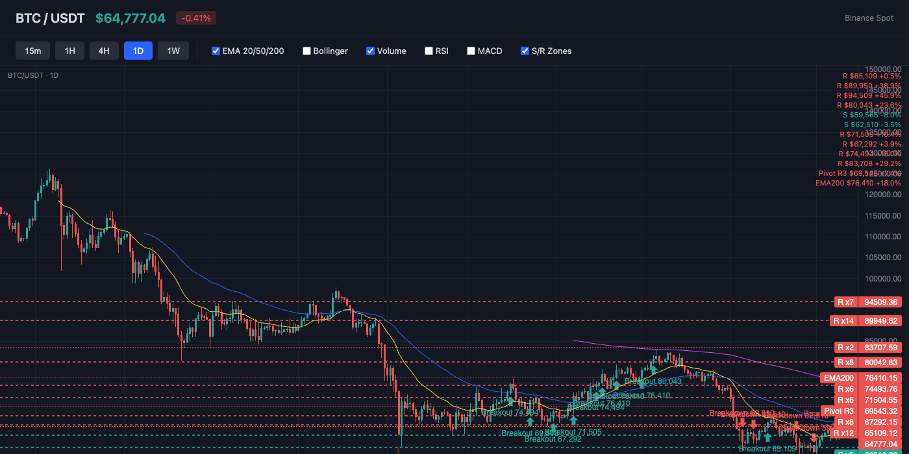Image resolution: width=909 pixels, height=454 pixels.
Task: Click the Binance Spot label
Action: click(x=869, y=18)
